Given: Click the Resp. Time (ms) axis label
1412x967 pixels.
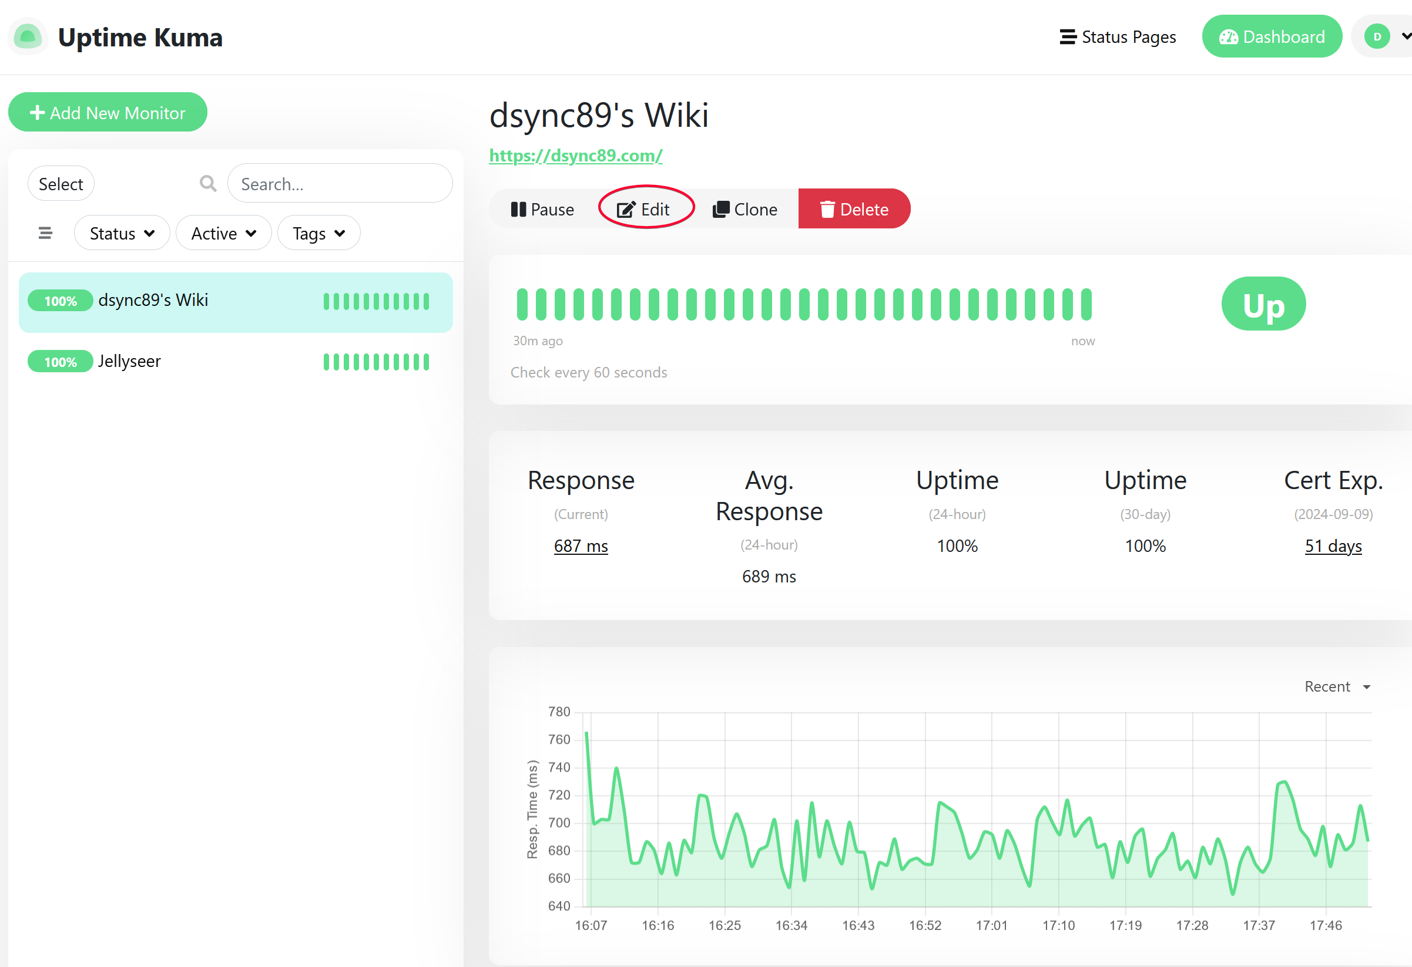Looking at the screenshot, I should pos(532,809).
